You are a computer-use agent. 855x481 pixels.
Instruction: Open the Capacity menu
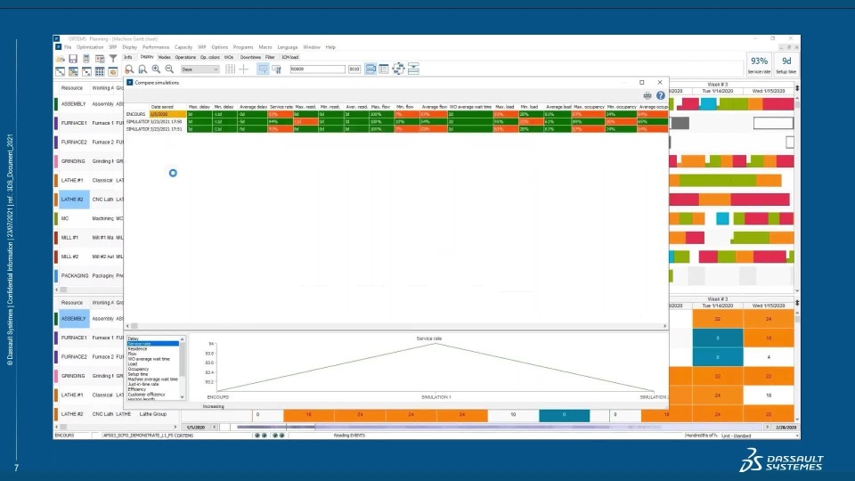[183, 47]
